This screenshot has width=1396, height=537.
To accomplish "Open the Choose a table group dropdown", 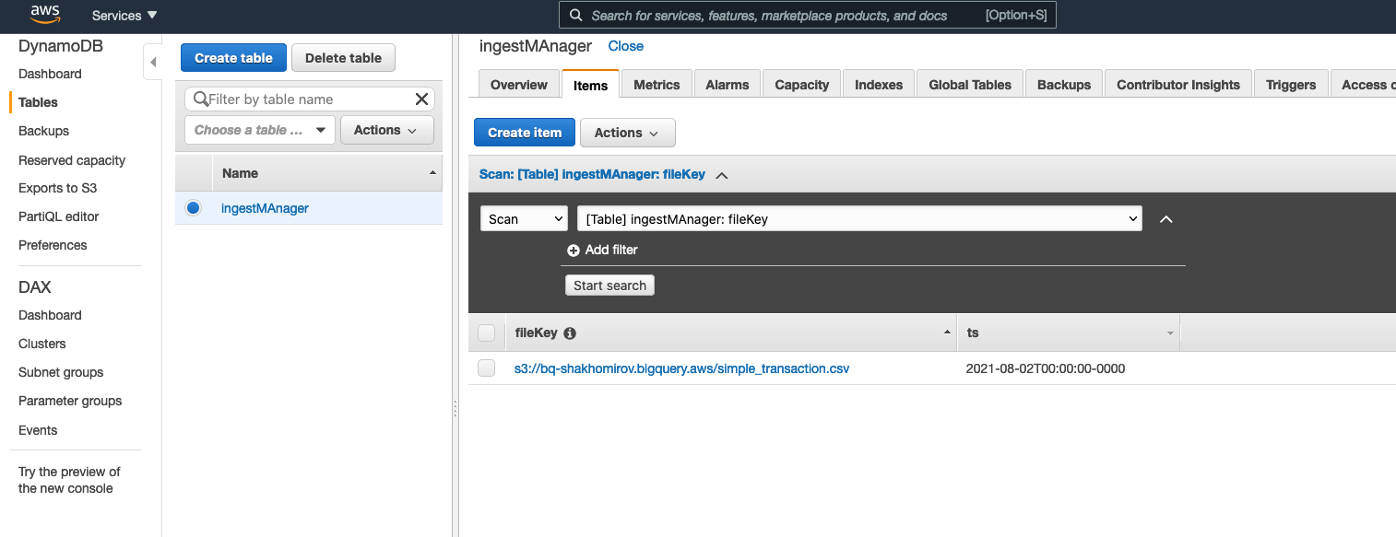I will (x=259, y=130).
